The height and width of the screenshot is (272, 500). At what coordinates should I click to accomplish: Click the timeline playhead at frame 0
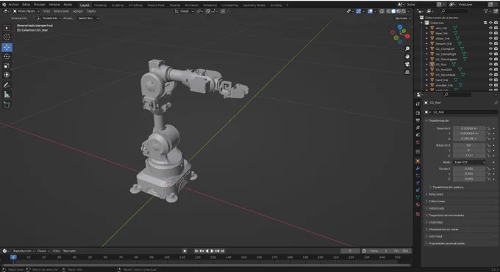pos(13,257)
